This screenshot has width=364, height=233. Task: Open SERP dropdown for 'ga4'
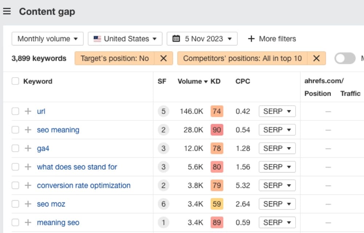coord(277,148)
